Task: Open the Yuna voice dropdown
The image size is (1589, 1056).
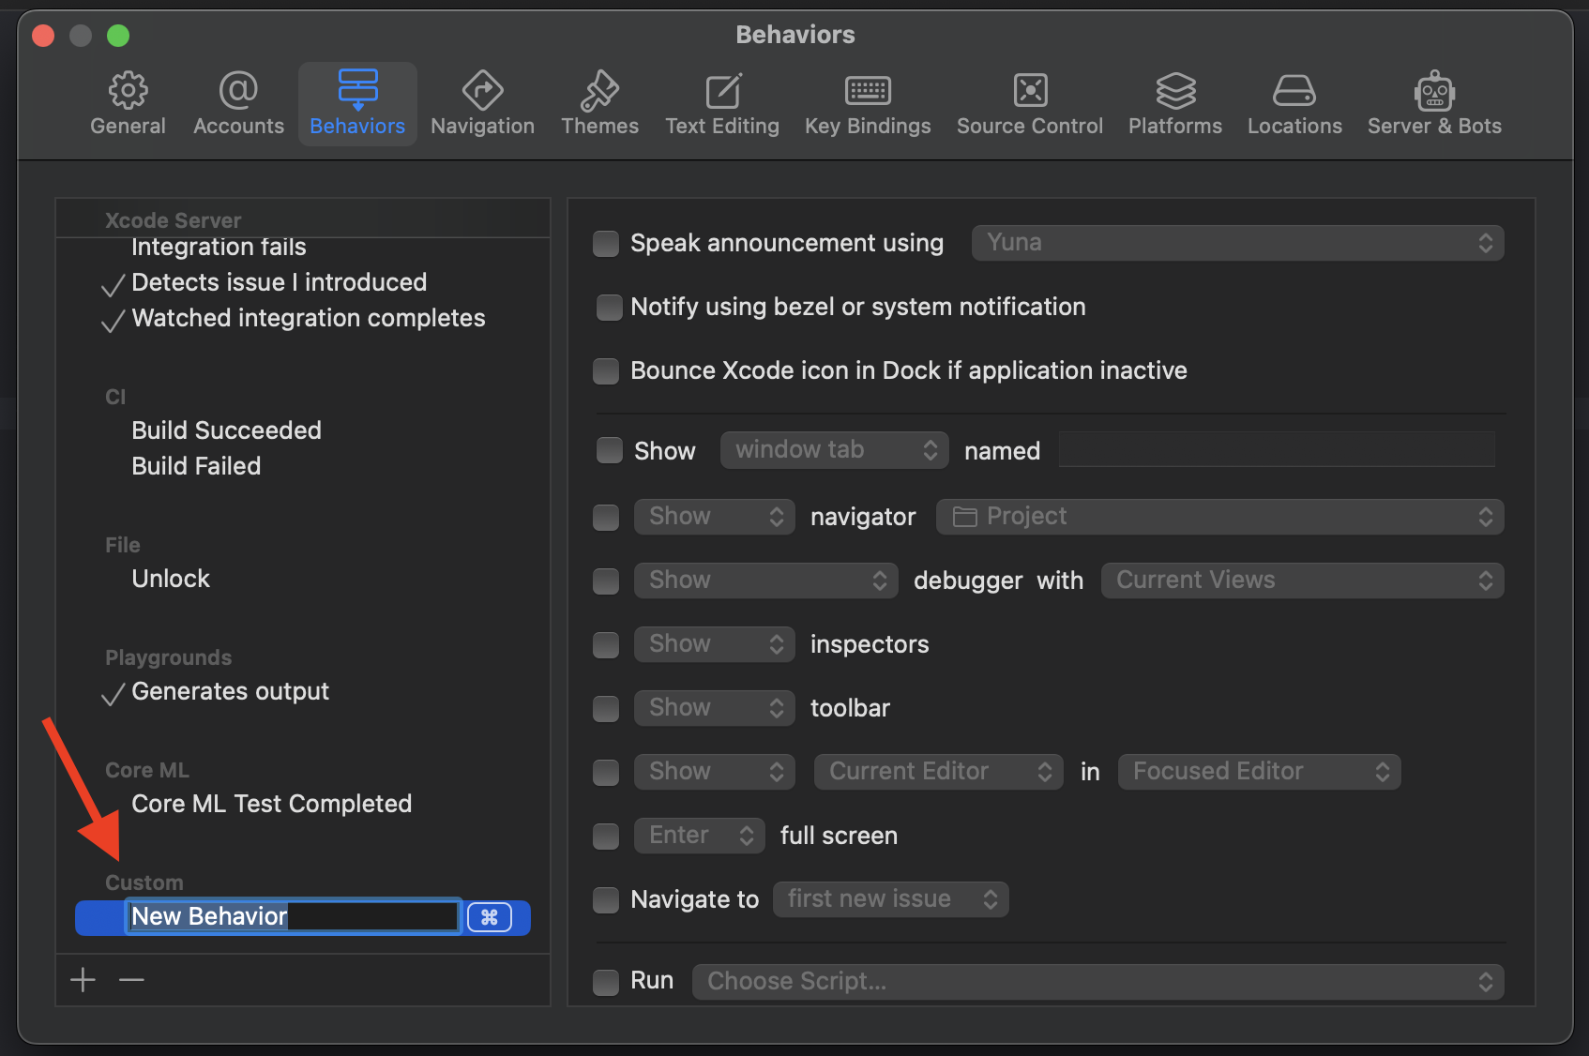Action: coord(1237,243)
